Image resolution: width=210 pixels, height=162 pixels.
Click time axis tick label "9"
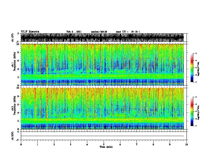click(x=170, y=145)
